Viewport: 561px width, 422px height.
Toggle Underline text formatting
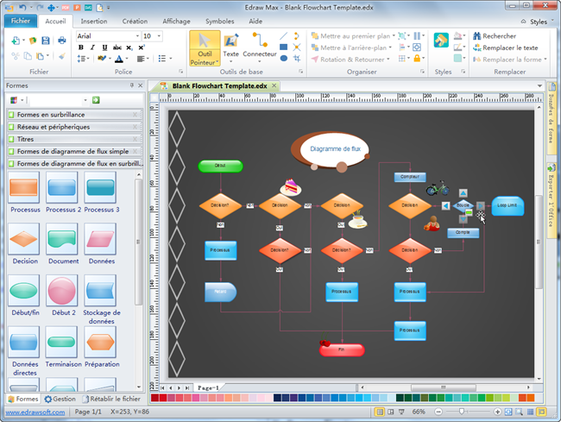coord(104,47)
